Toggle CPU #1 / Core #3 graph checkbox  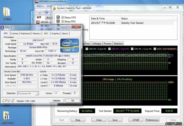point(109,49)
